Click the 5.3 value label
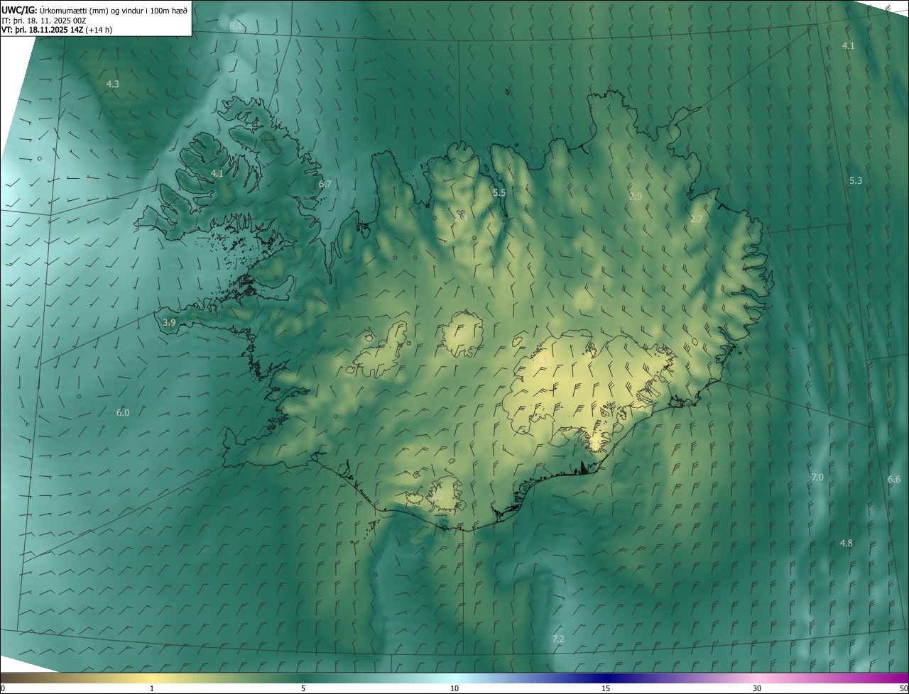909x694 pixels. point(856,180)
